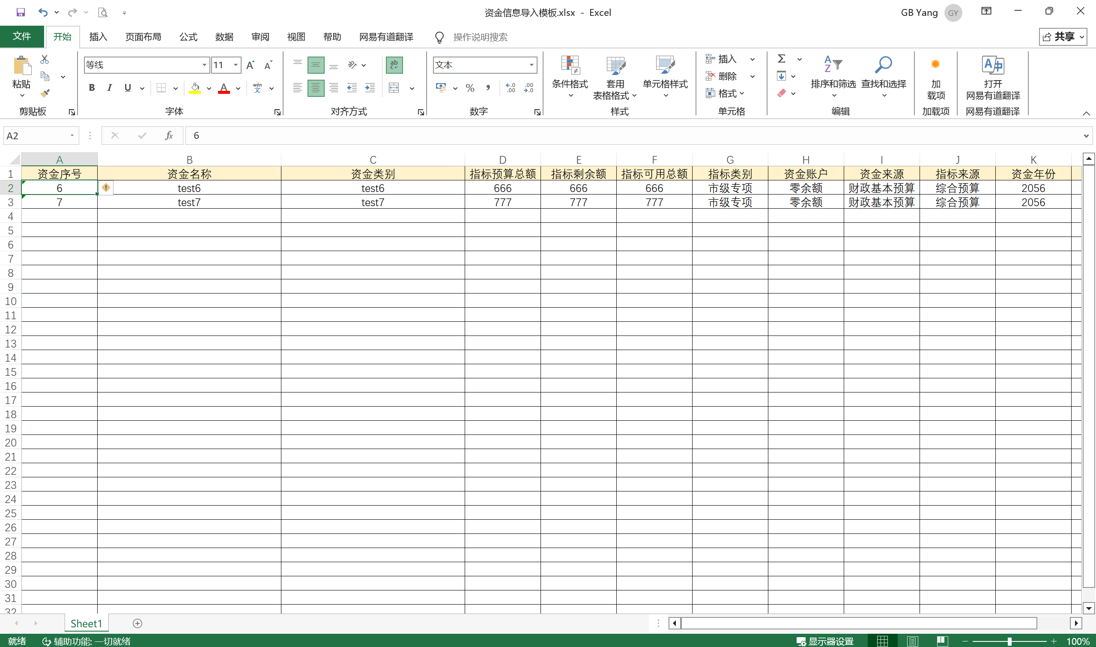Viewport: 1096px width, 647px height.
Task: Click the AutoSum sigma icon
Action: pyautogui.click(x=782, y=59)
